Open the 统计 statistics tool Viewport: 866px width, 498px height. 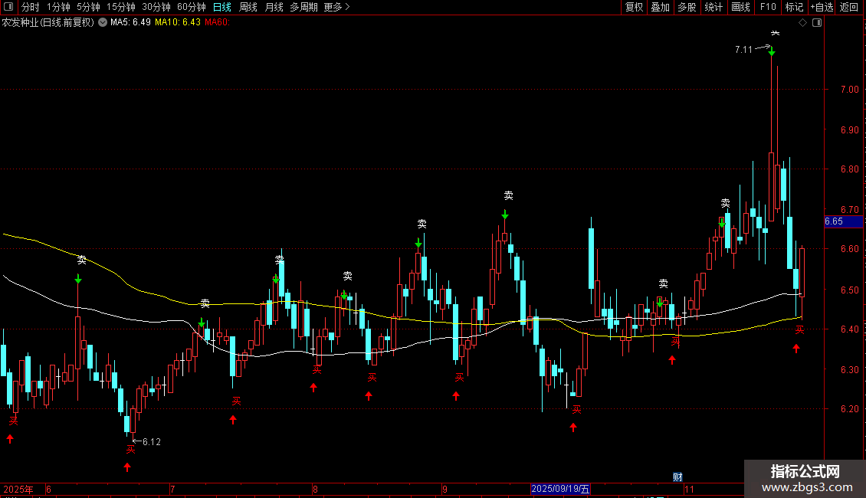coord(713,7)
